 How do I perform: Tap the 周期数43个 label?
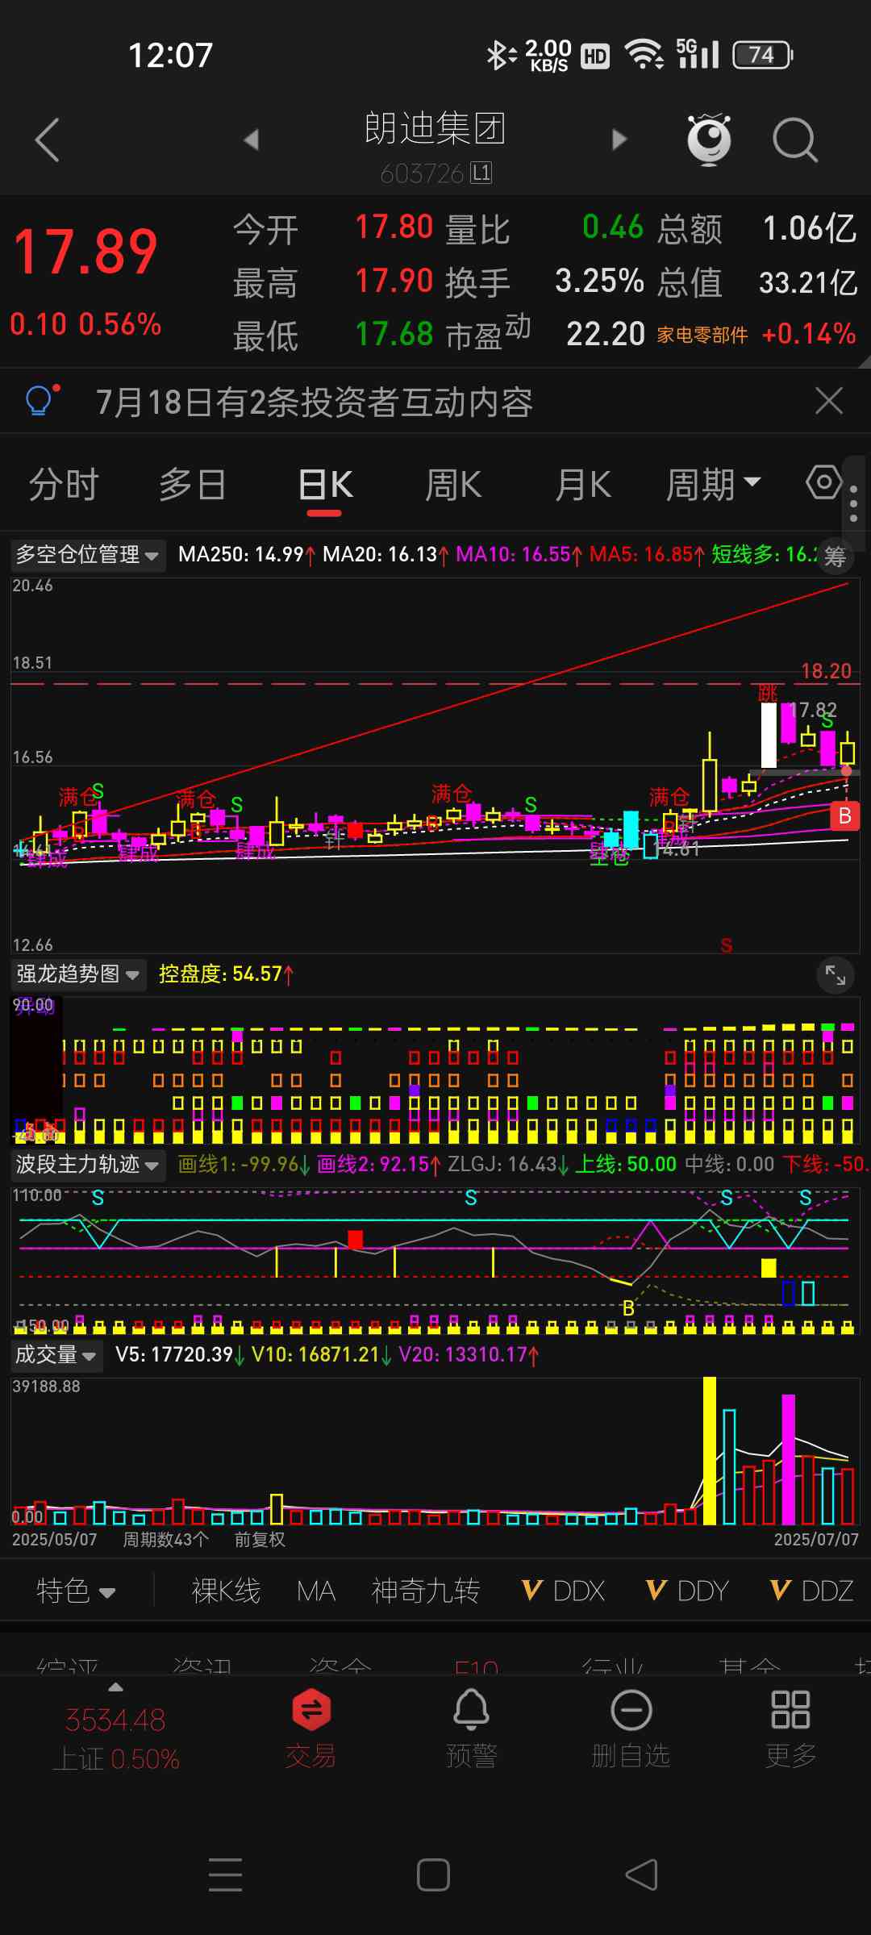pos(165,1540)
